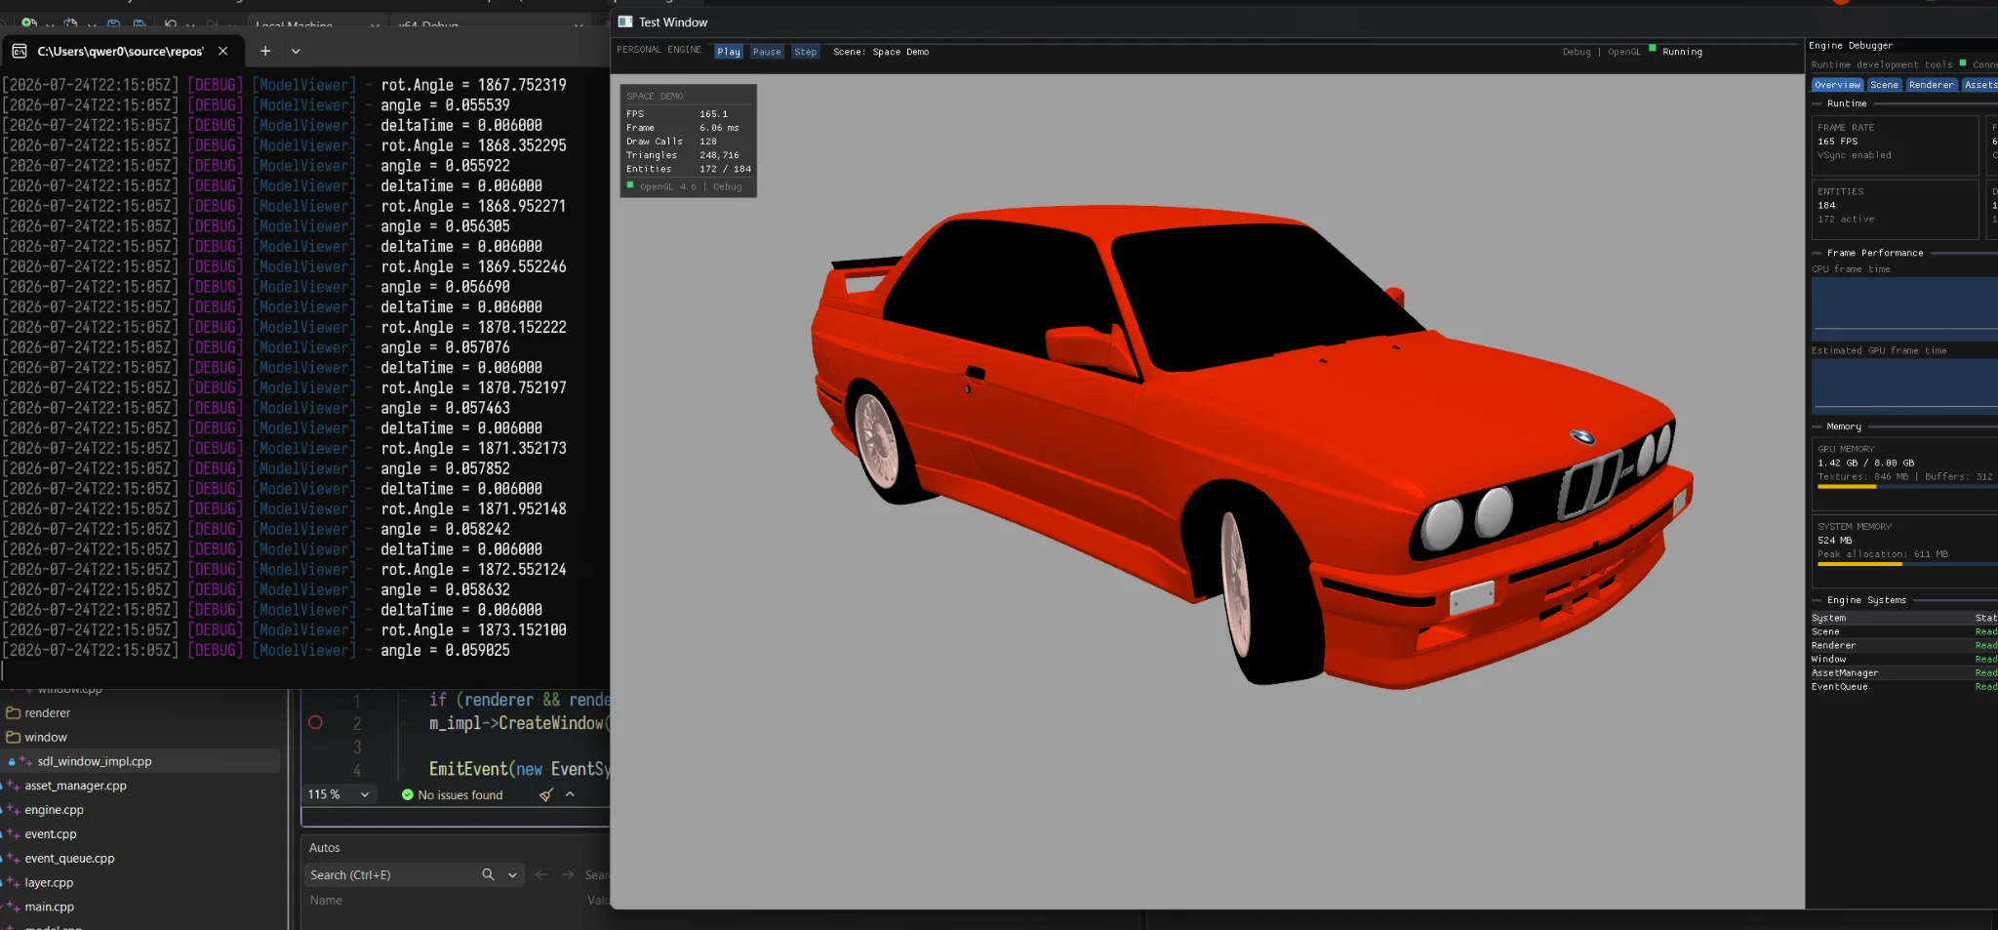Click the CPU frame time graph
Image resolution: width=1998 pixels, height=930 pixels.
tap(1904, 308)
